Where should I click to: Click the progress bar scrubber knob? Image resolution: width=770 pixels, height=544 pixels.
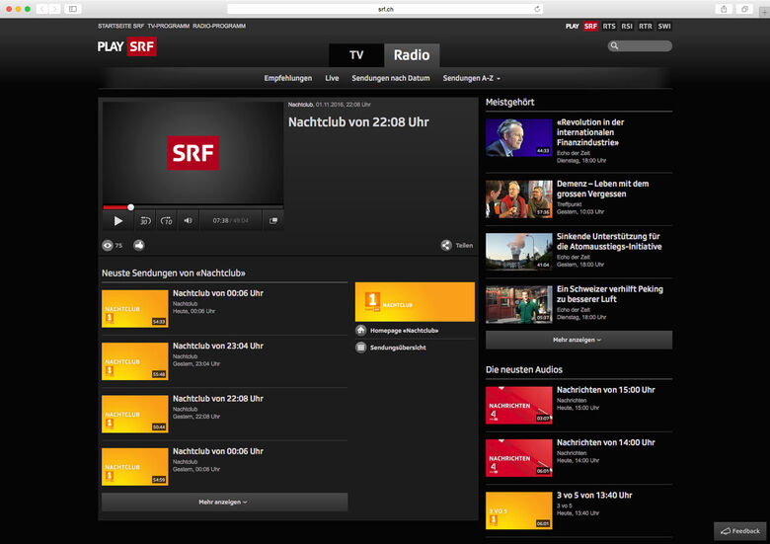click(x=130, y=207)
